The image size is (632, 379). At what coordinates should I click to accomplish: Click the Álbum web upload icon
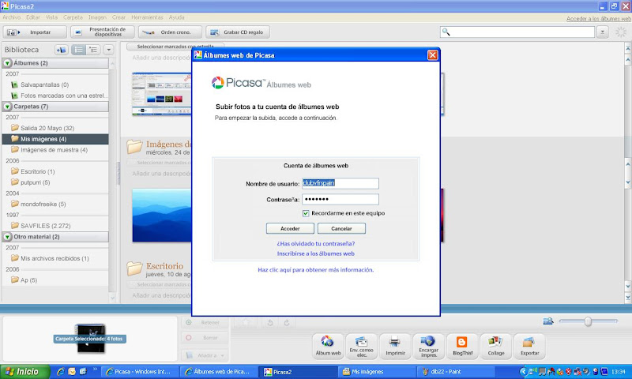pyautogui.click(x=328, y=346)
